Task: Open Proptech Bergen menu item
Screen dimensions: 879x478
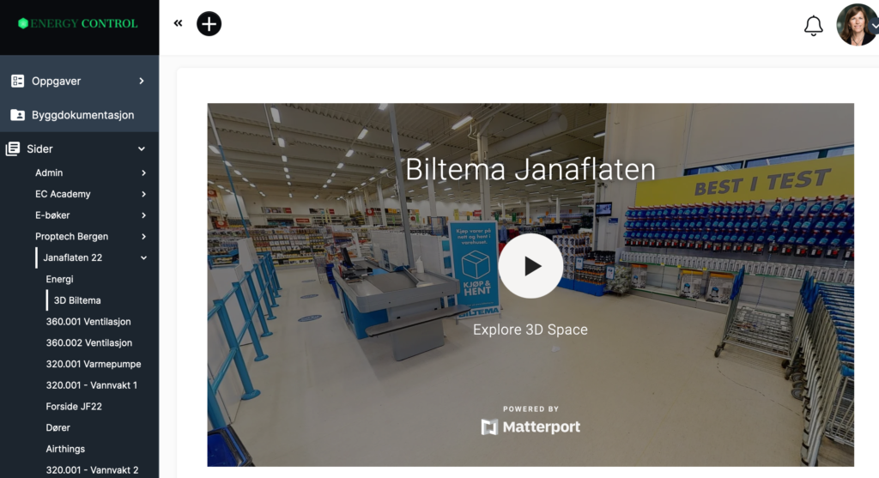Action: pos(72,237)
